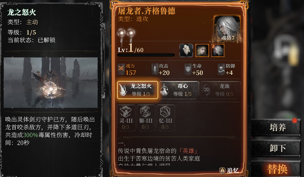Open the 追忆 memories link
This screenshot has width=304, height=177.
click(229, 170)
